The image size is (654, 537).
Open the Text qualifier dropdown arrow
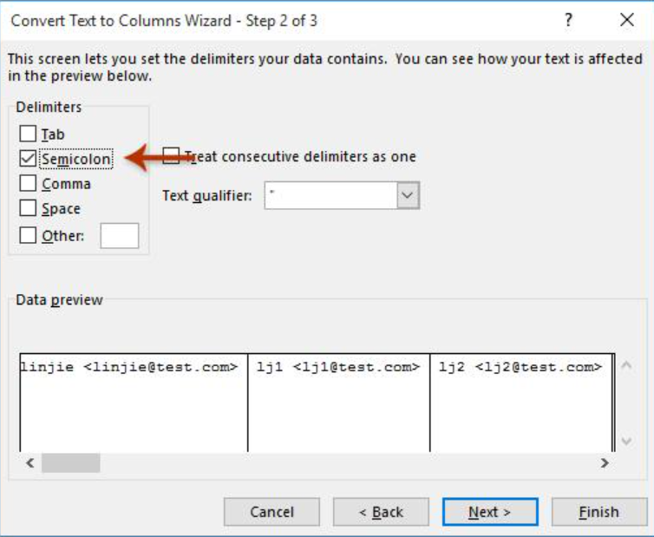pyautogui.click(x=408, y=196)
